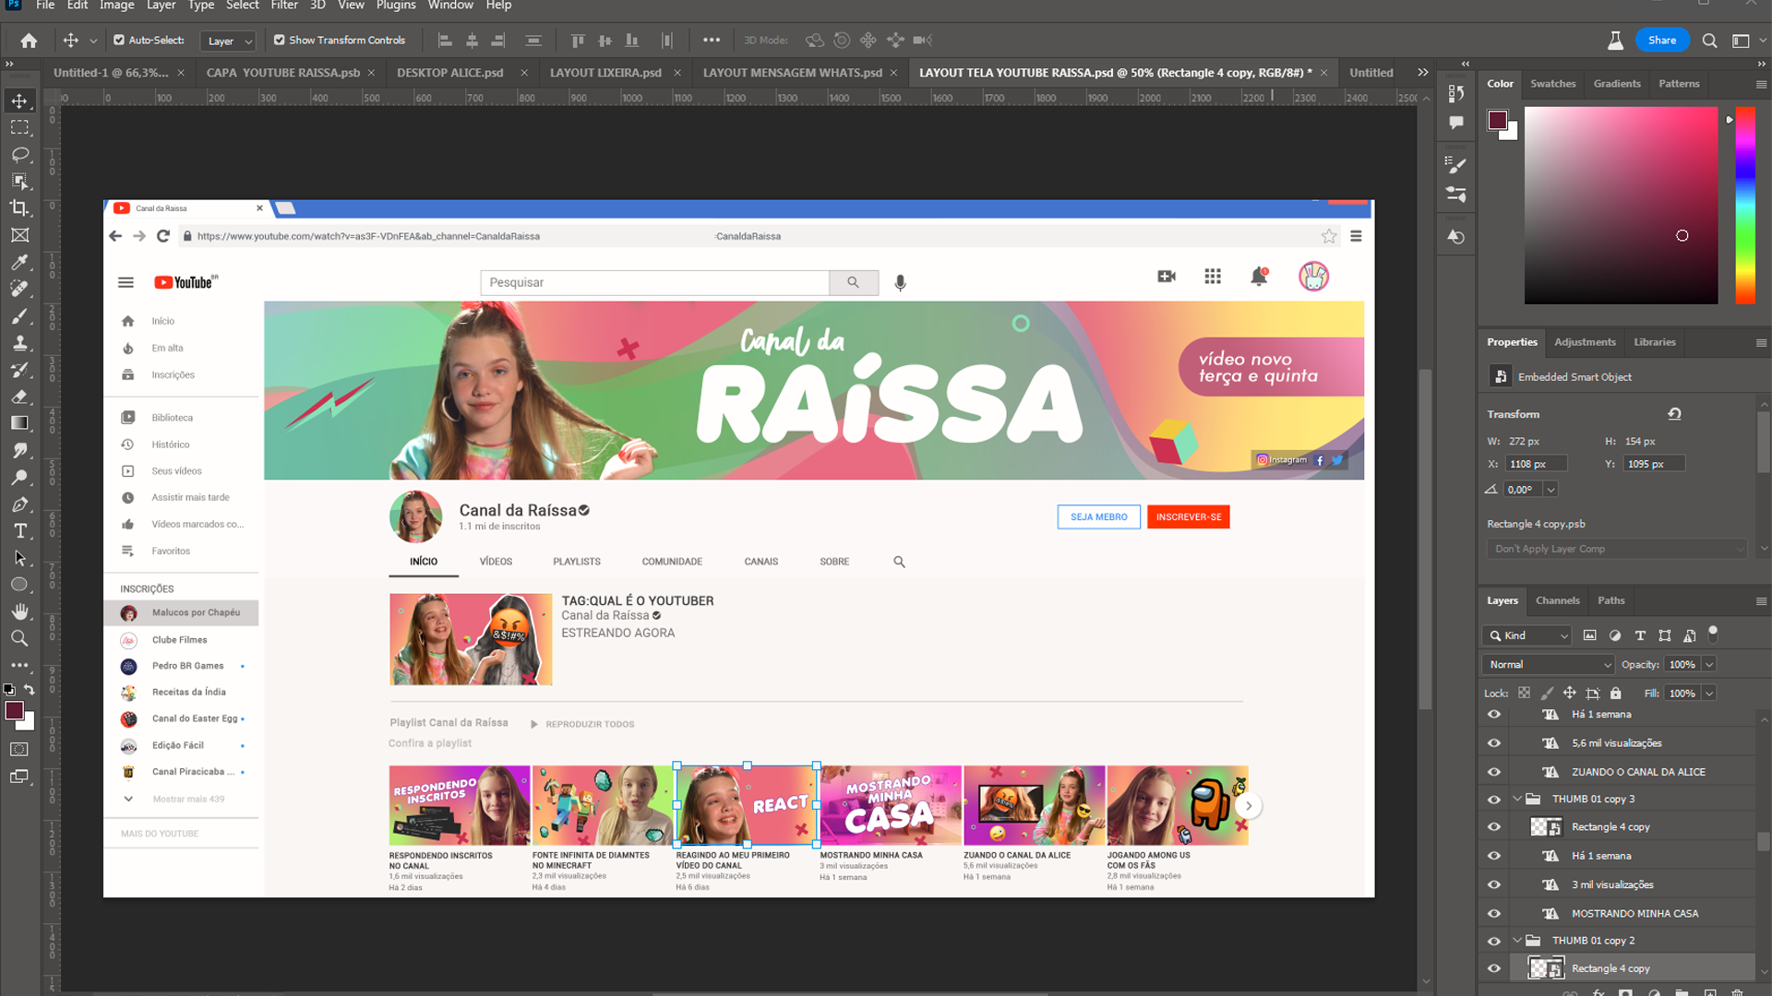Image resolution: width=1772 pixels, height=996 pixels.
Task: Select the Gradient tool
Action: 19,423
